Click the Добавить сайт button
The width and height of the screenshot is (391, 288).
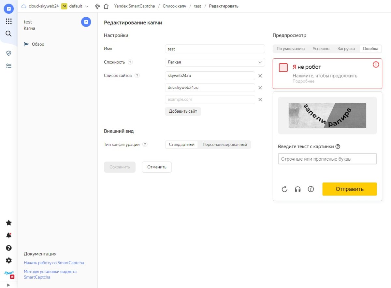tap(183, 111)
